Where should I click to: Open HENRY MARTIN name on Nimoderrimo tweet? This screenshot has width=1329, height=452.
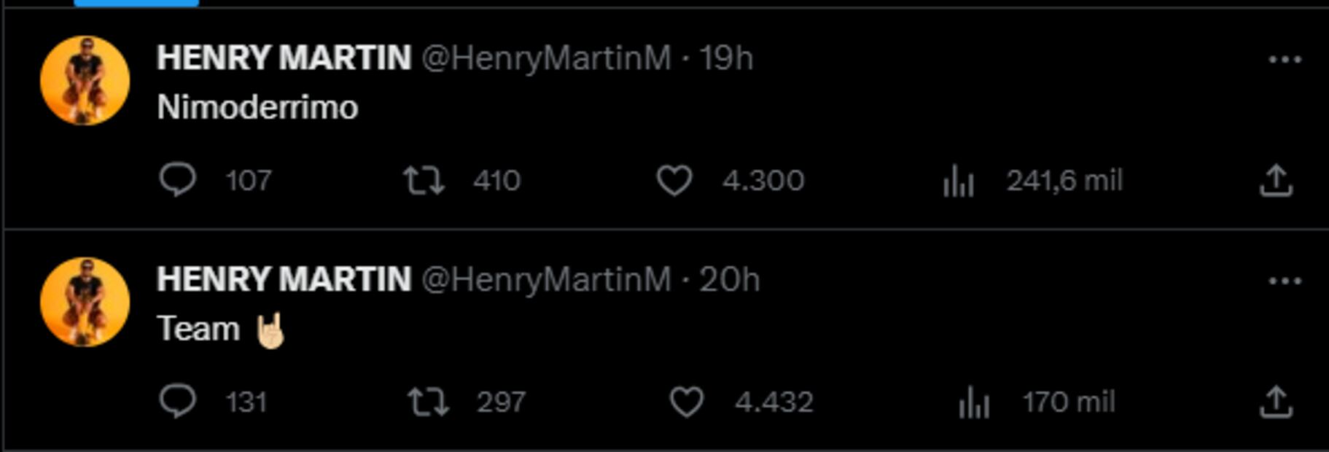[284, 58]
